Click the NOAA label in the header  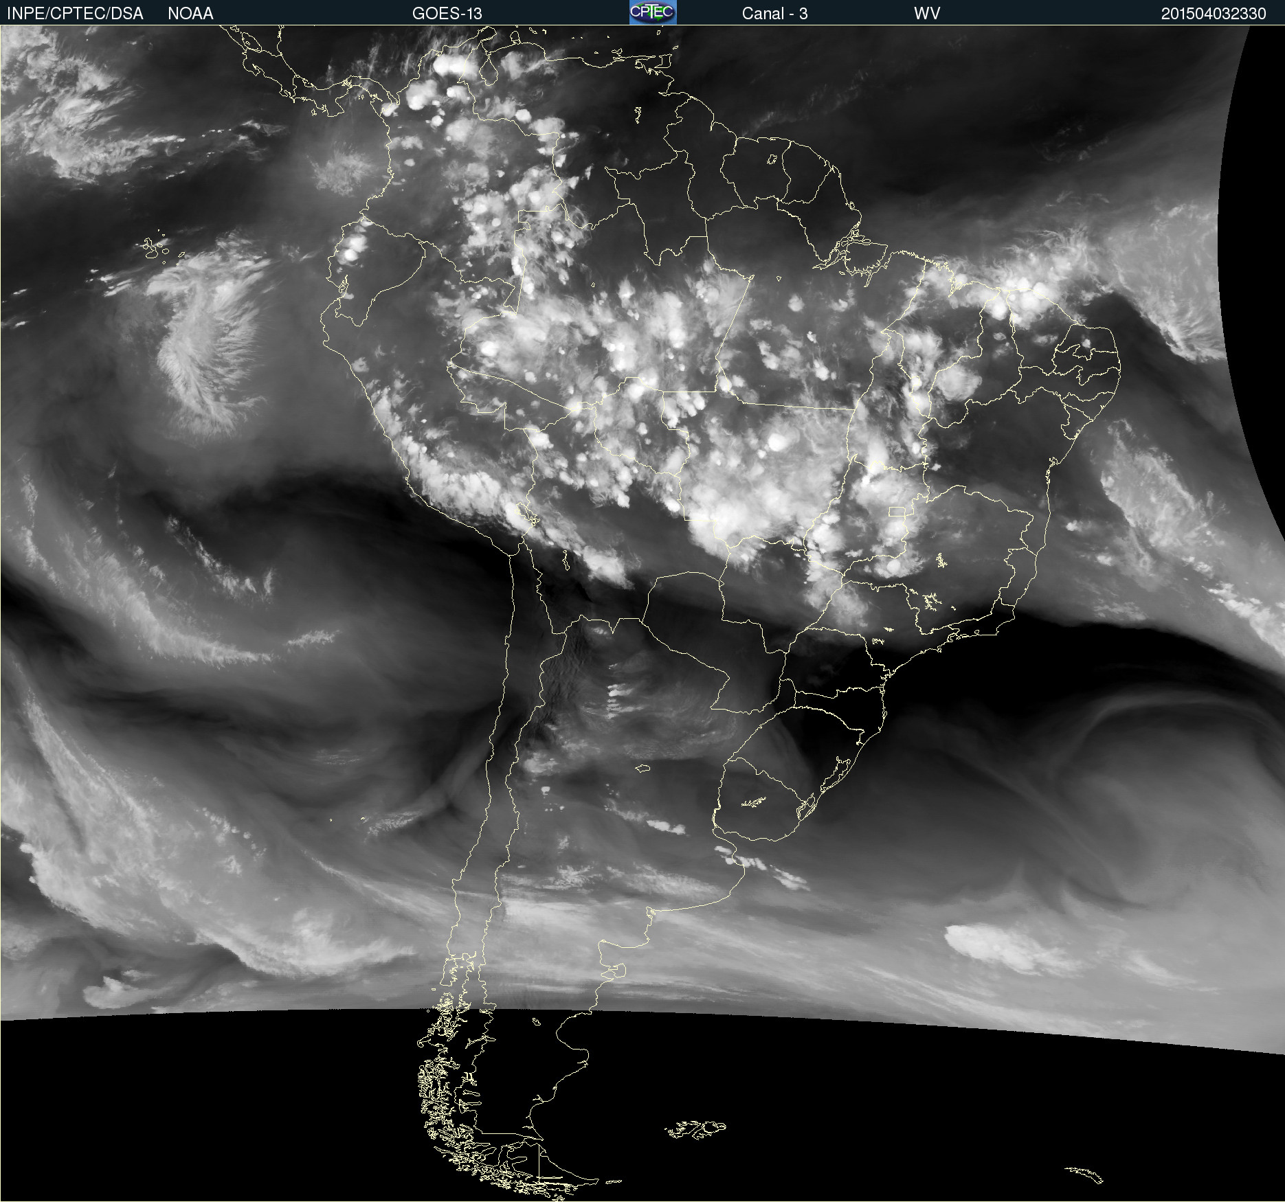tap(190, 14)
